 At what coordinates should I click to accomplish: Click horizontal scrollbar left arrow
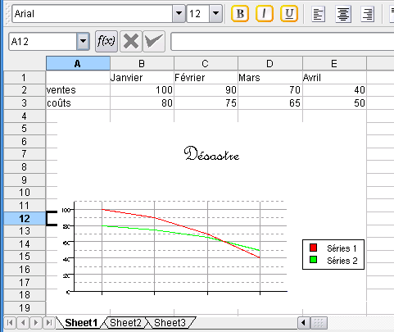pos(303,323)
